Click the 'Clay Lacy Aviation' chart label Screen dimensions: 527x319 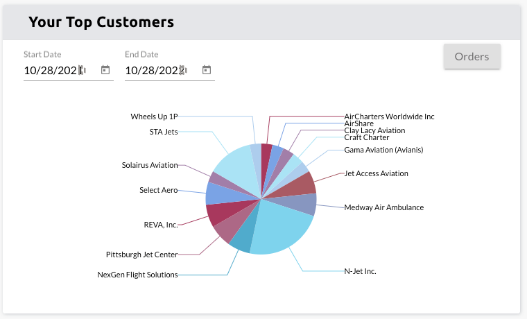click(x=374, y=130)
